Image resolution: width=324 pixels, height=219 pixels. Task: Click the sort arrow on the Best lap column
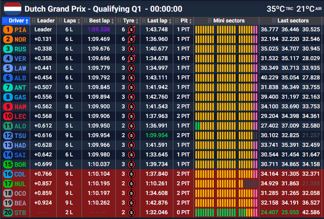(x=113, y=21)
